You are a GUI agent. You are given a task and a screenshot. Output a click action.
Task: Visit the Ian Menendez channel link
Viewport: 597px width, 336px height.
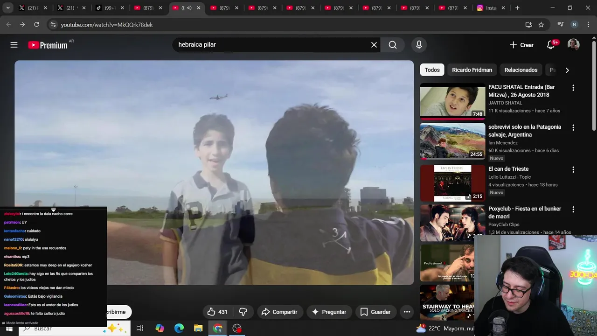pyautogui.click(x=503, y=143)
